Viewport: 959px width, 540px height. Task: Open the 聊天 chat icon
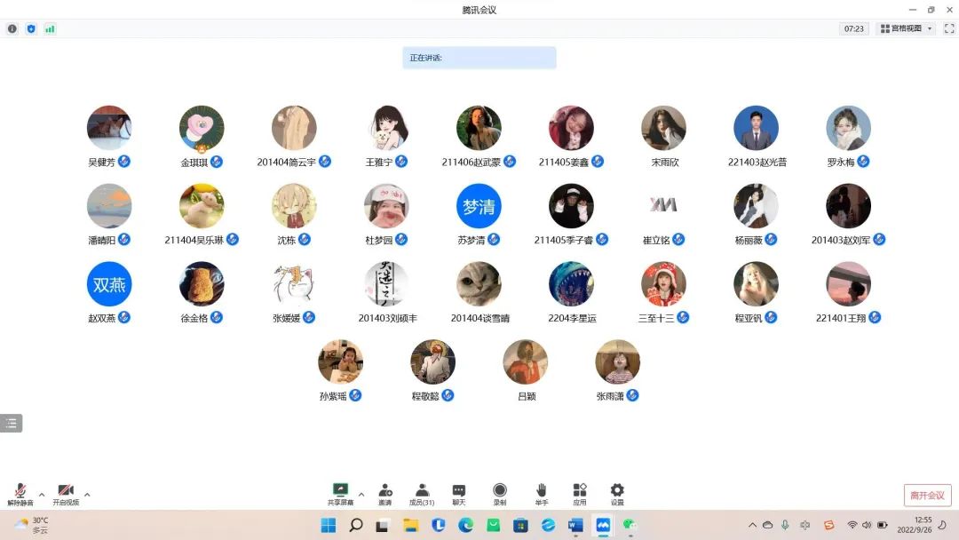click(x=459, y=494)
